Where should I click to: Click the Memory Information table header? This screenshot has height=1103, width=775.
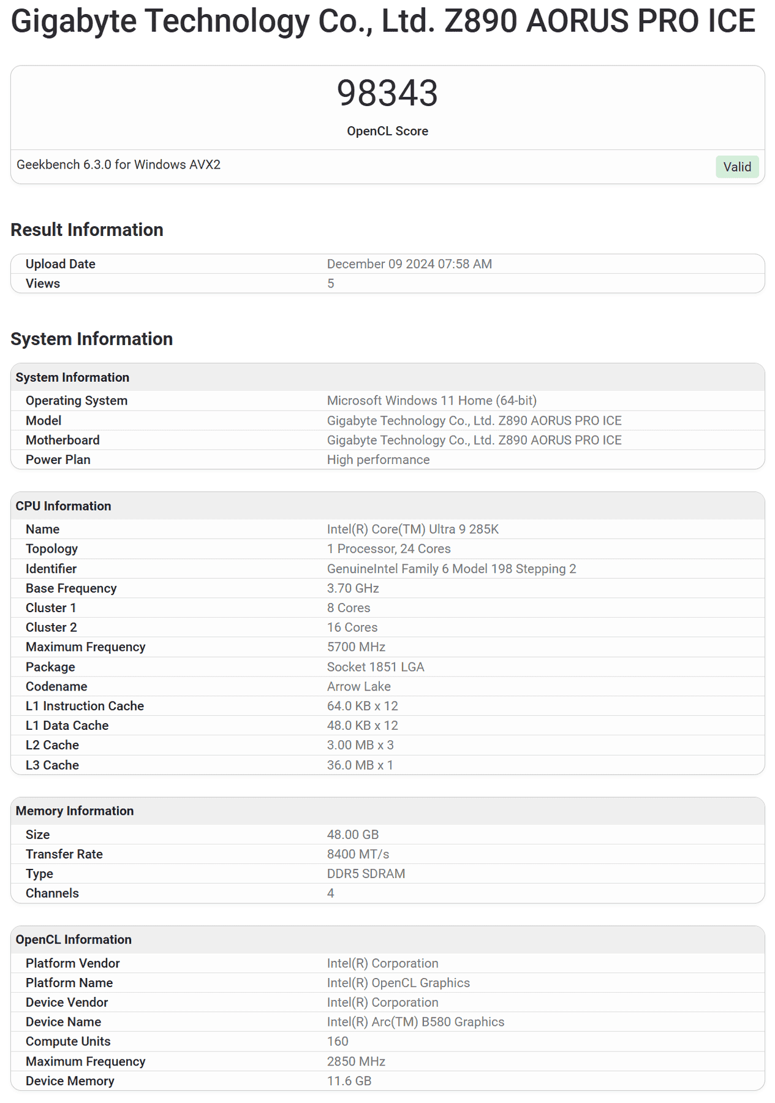tap(74, 811)
